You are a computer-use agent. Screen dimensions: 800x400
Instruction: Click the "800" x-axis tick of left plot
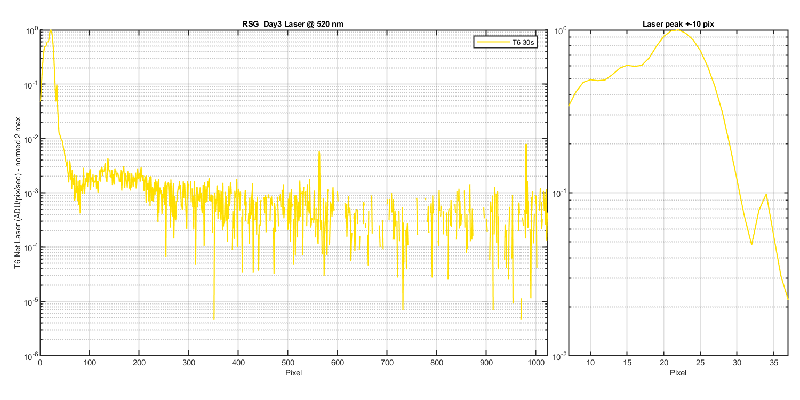coord(437,363)
